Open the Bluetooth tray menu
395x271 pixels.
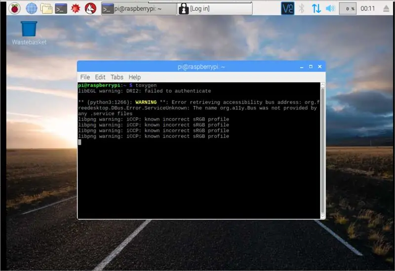click(302, 8)
